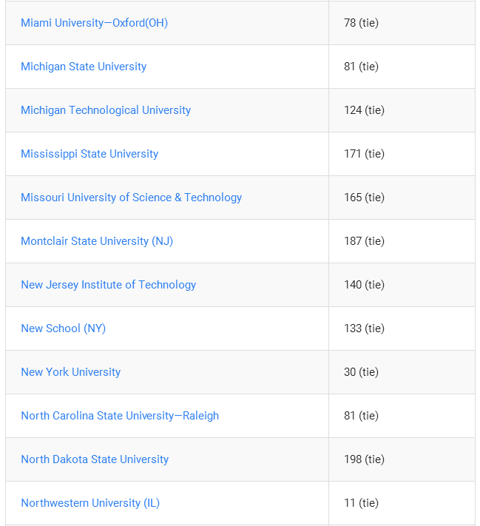Open the Miami University—Oxford(OH) link
The image size is (480, 526).
point(94,23)
